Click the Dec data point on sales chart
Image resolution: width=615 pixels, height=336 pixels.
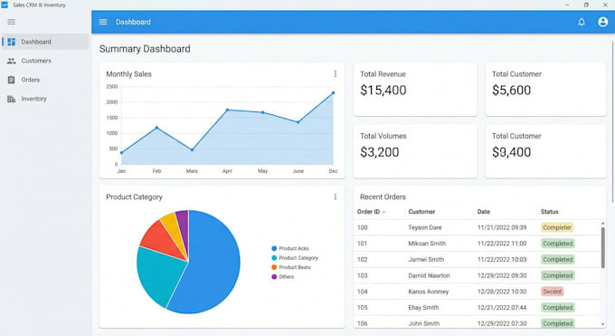(334, 93)
